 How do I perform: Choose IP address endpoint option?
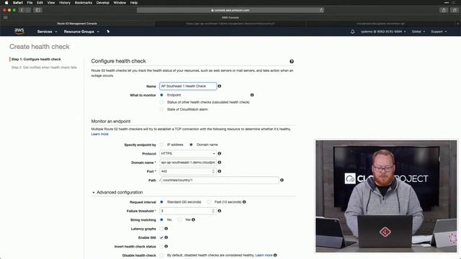[161, 145]
